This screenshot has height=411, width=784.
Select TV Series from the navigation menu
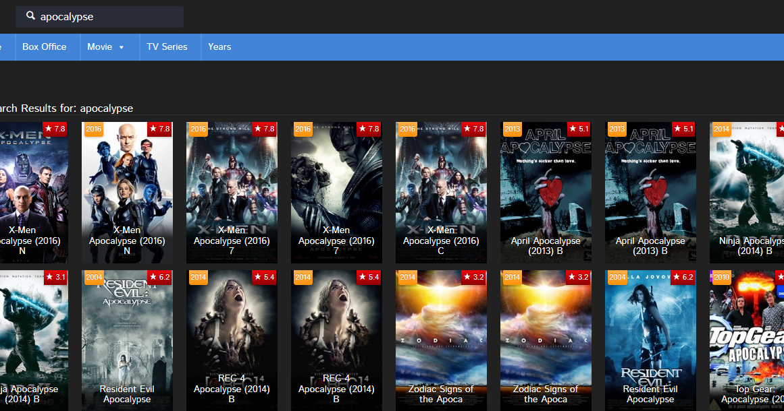[x=167, y=46]
